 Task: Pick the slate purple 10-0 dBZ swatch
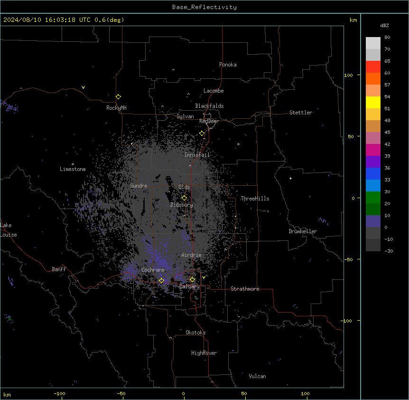[x=373, y=221]
